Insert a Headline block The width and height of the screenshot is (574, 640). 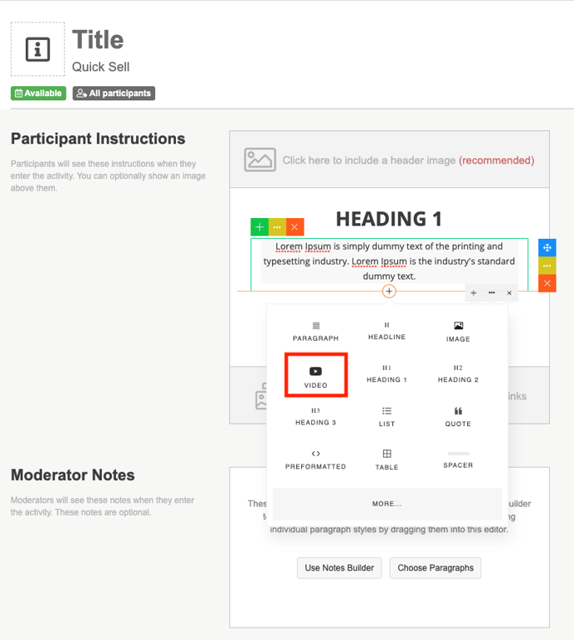pos(386,332)
